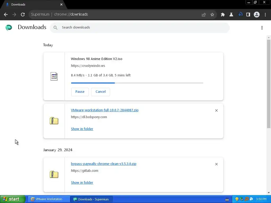Select the Downloads browser tab
This screenshot has width=271, height=203.
click(33, 5)
